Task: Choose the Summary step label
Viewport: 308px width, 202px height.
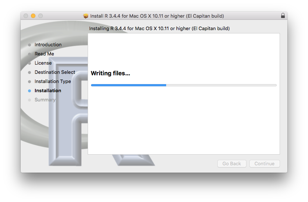Action: pos(45,100)
